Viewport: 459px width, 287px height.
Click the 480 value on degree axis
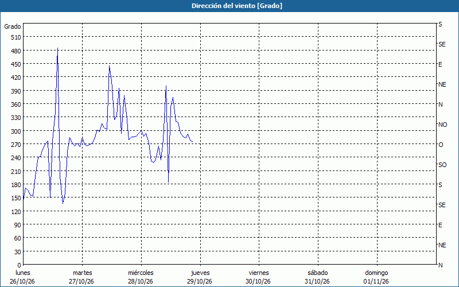point(16,51)
